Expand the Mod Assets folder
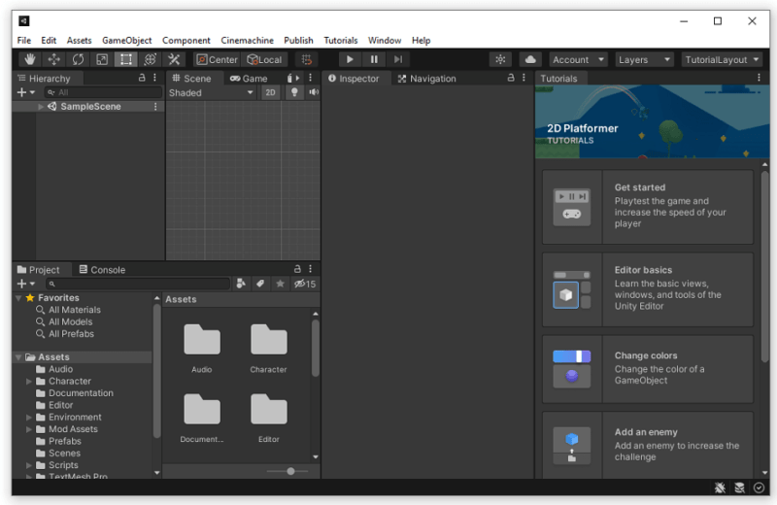The width and height of the screenshot is (777, 505). [x=29, y=429]
